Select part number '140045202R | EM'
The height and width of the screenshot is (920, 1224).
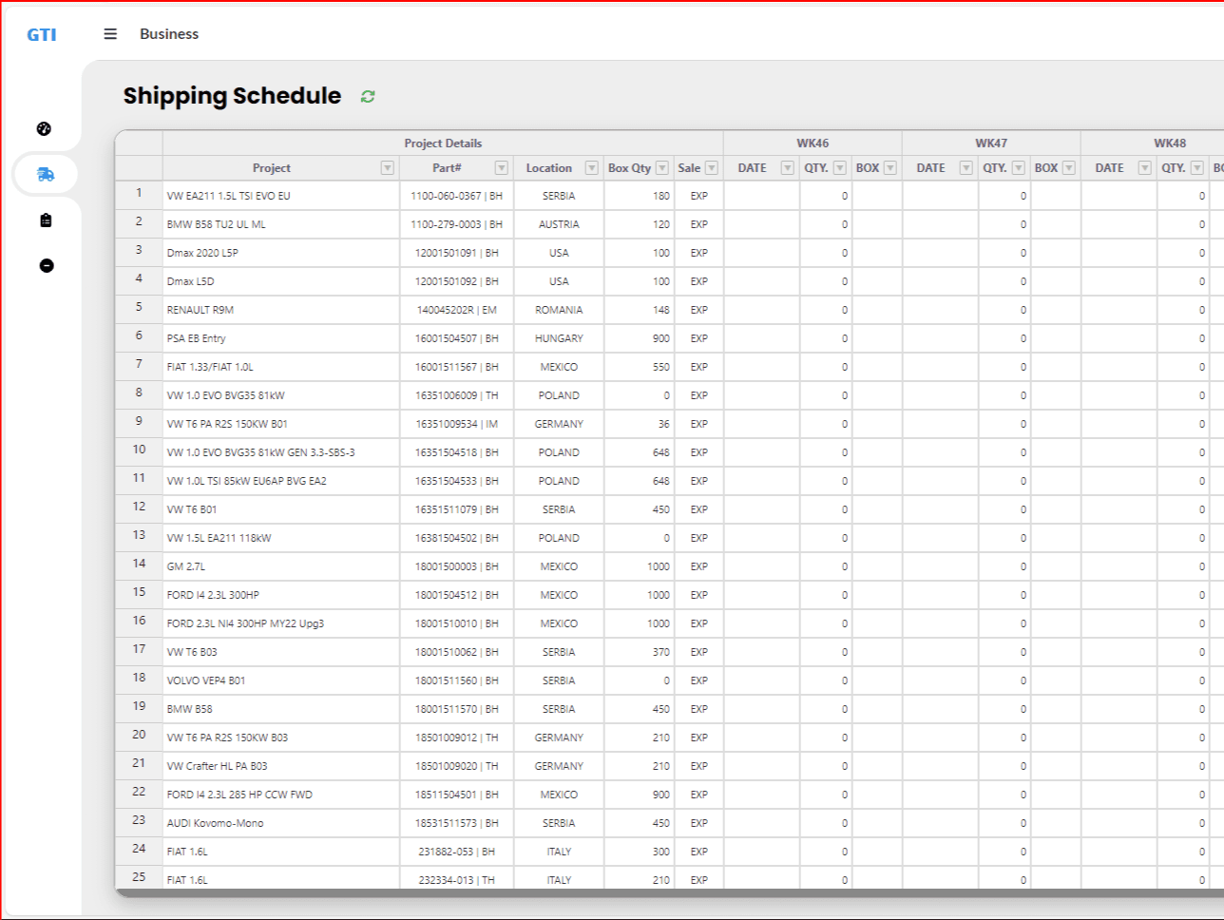(457, 310)
